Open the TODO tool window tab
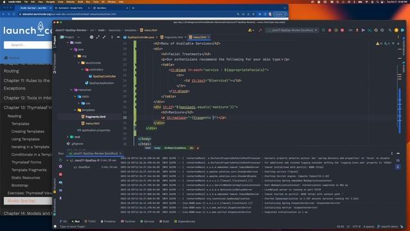This screenshot has height=231, width=410. (90, 221)
